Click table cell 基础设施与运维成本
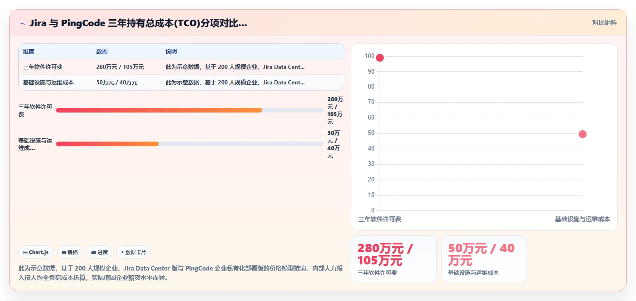 [x=48, y=83]
